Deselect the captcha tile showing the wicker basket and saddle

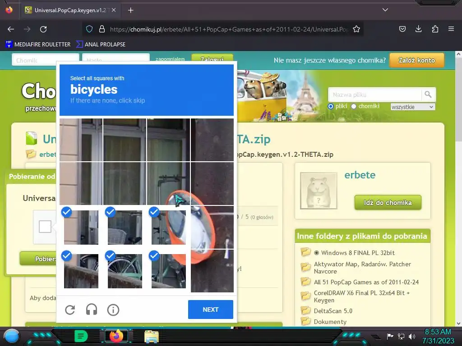point(125,227)
